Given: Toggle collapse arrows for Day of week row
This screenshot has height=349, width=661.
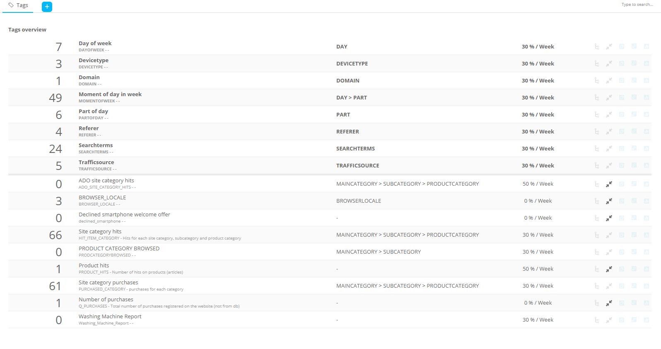Looking at the screenshot, I should [609, 47].
